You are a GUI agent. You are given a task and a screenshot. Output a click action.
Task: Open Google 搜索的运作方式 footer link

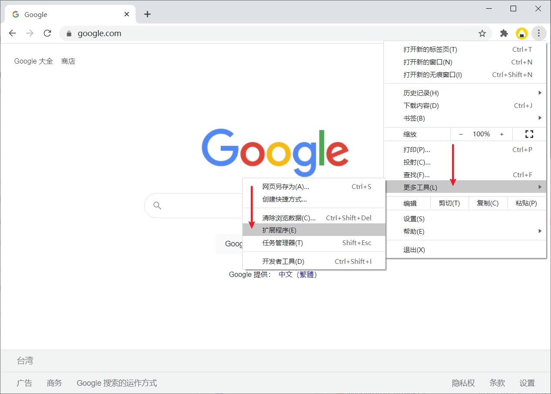117,383
